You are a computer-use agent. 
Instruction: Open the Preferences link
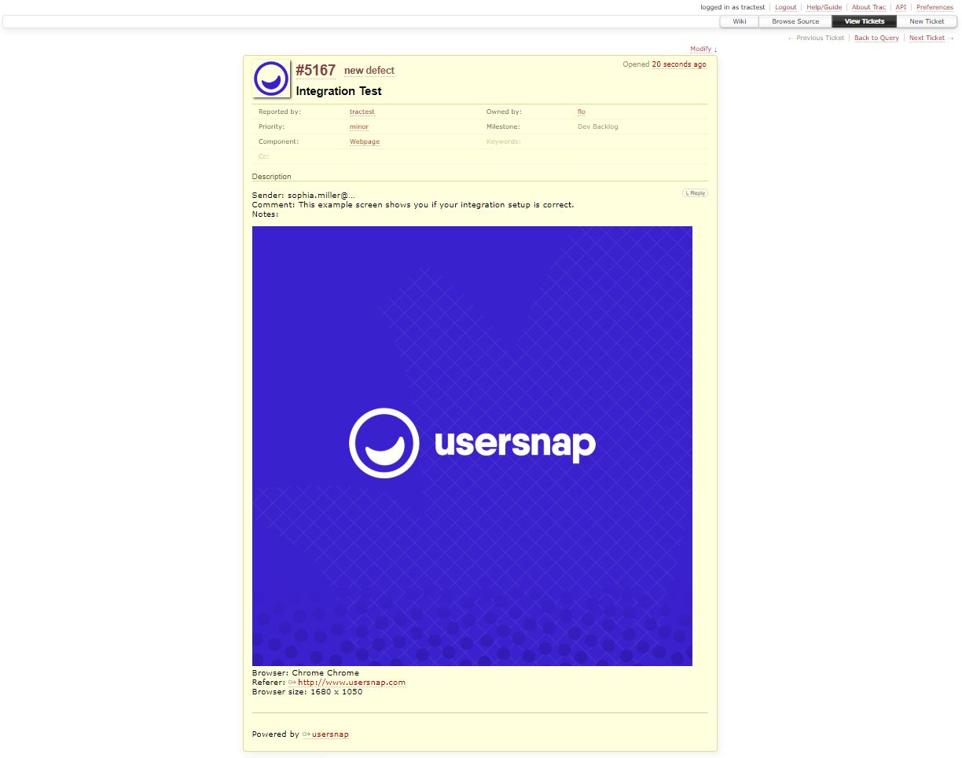(934, 7)
